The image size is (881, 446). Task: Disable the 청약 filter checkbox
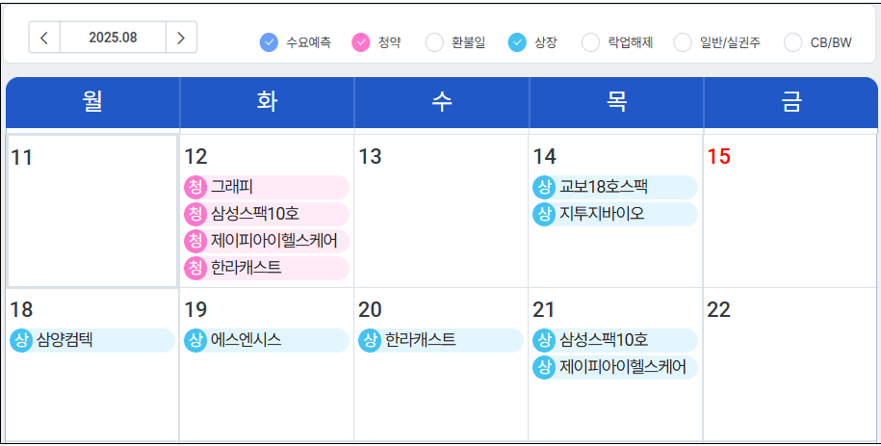click(361, 42)
